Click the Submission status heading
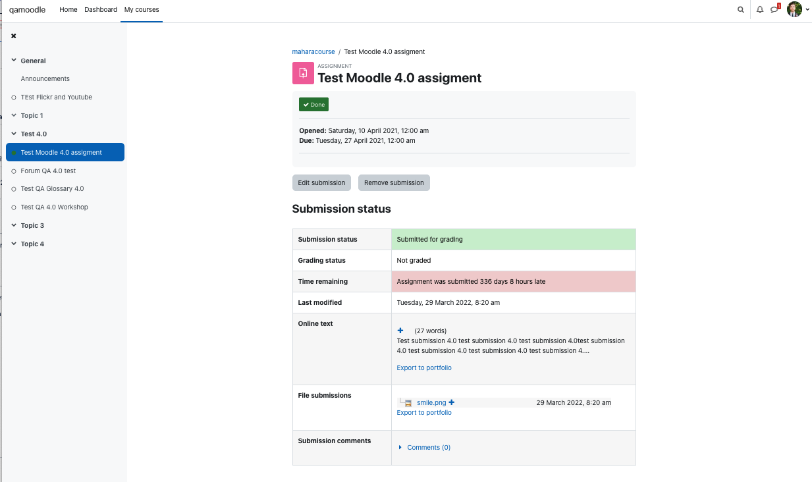812x482 pixels. click(341, 209)
